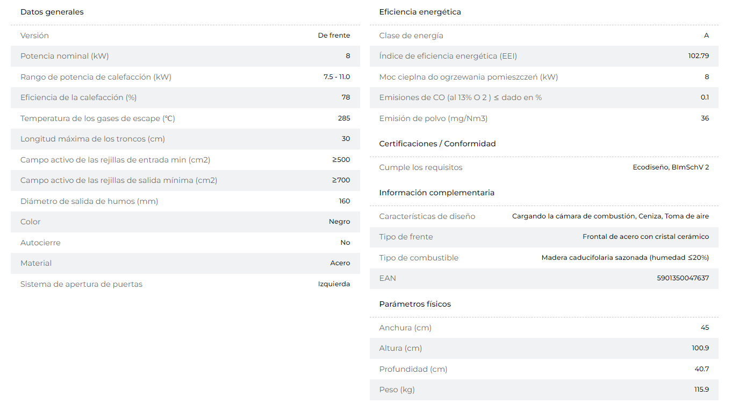Image resolution: width=732 pixels, height=403 pixels.
Task: Select the Potencia nominal (kW) row
Action: 185,56
